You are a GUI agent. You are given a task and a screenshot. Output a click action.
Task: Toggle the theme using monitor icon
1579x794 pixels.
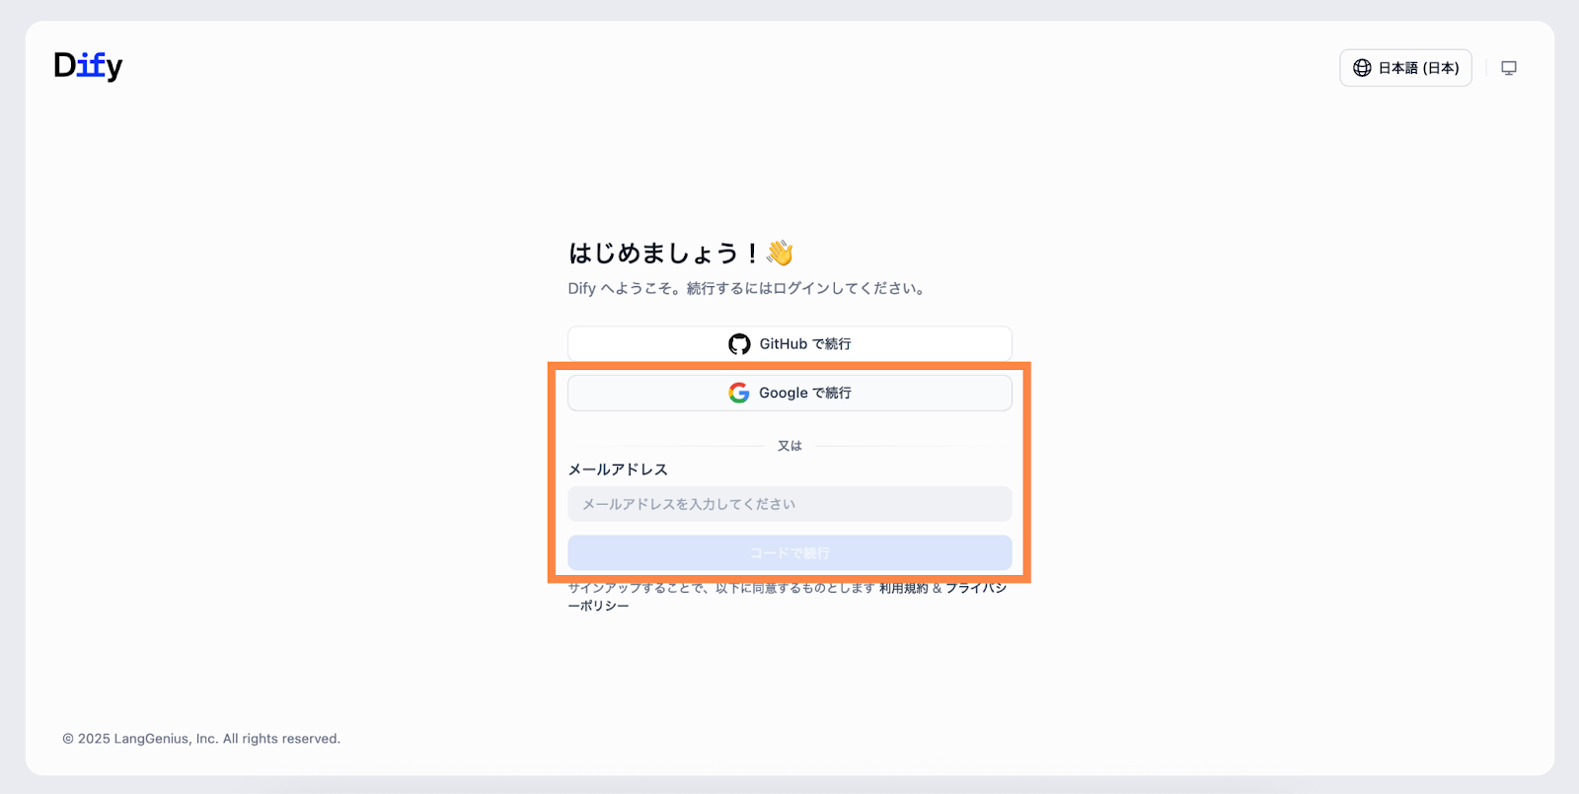click(1508, 68)
